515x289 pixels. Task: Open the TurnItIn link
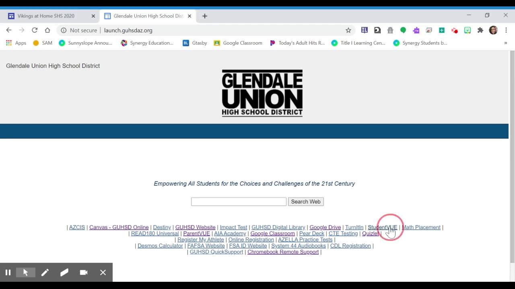pos(354,227)
